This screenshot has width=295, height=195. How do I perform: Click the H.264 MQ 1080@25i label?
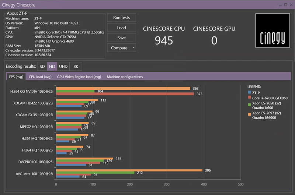(x=38, y=138)
